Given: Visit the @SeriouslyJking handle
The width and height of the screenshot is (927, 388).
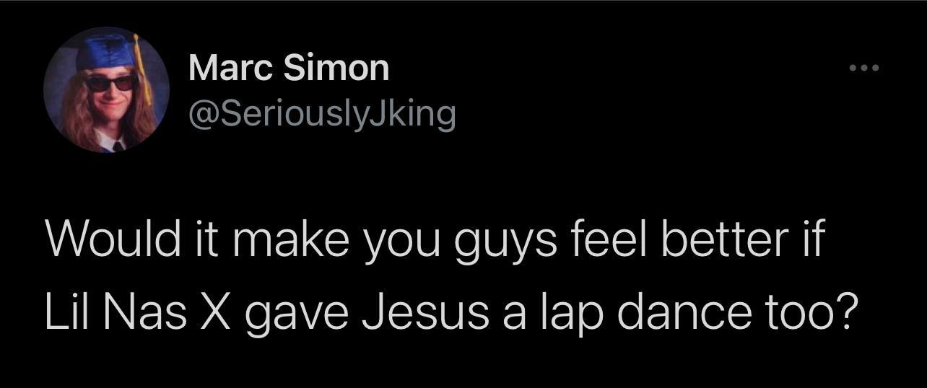Looking at the screenshot, I should pos(322,113).
